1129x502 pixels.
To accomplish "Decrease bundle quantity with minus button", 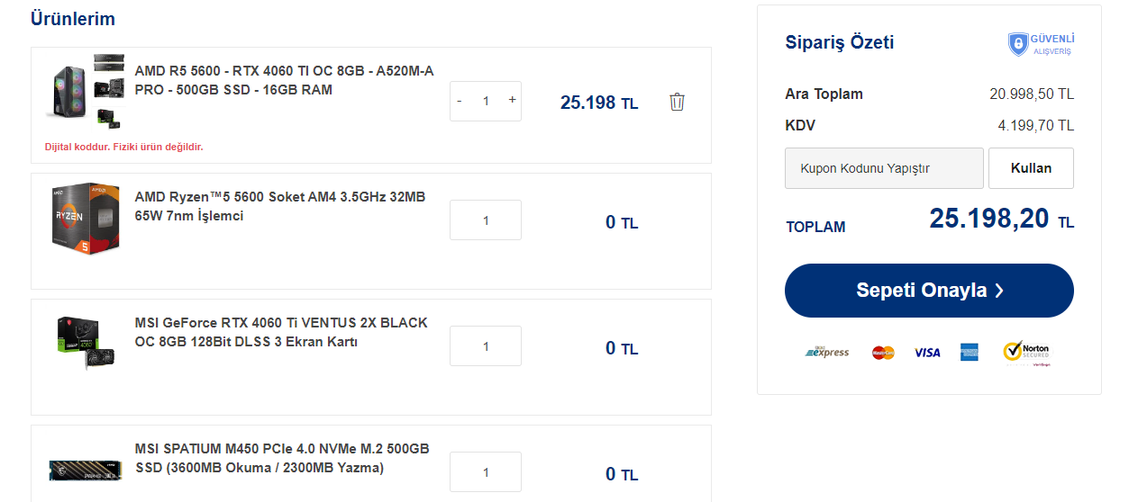I will coord(460,101).
